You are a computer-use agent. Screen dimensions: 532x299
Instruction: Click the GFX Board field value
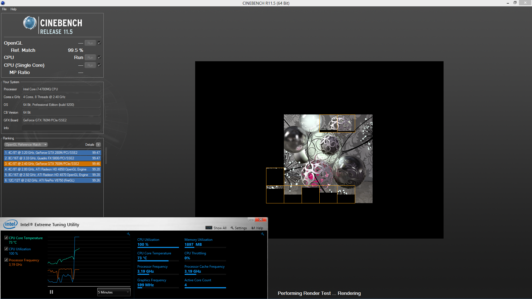[61, 120]
